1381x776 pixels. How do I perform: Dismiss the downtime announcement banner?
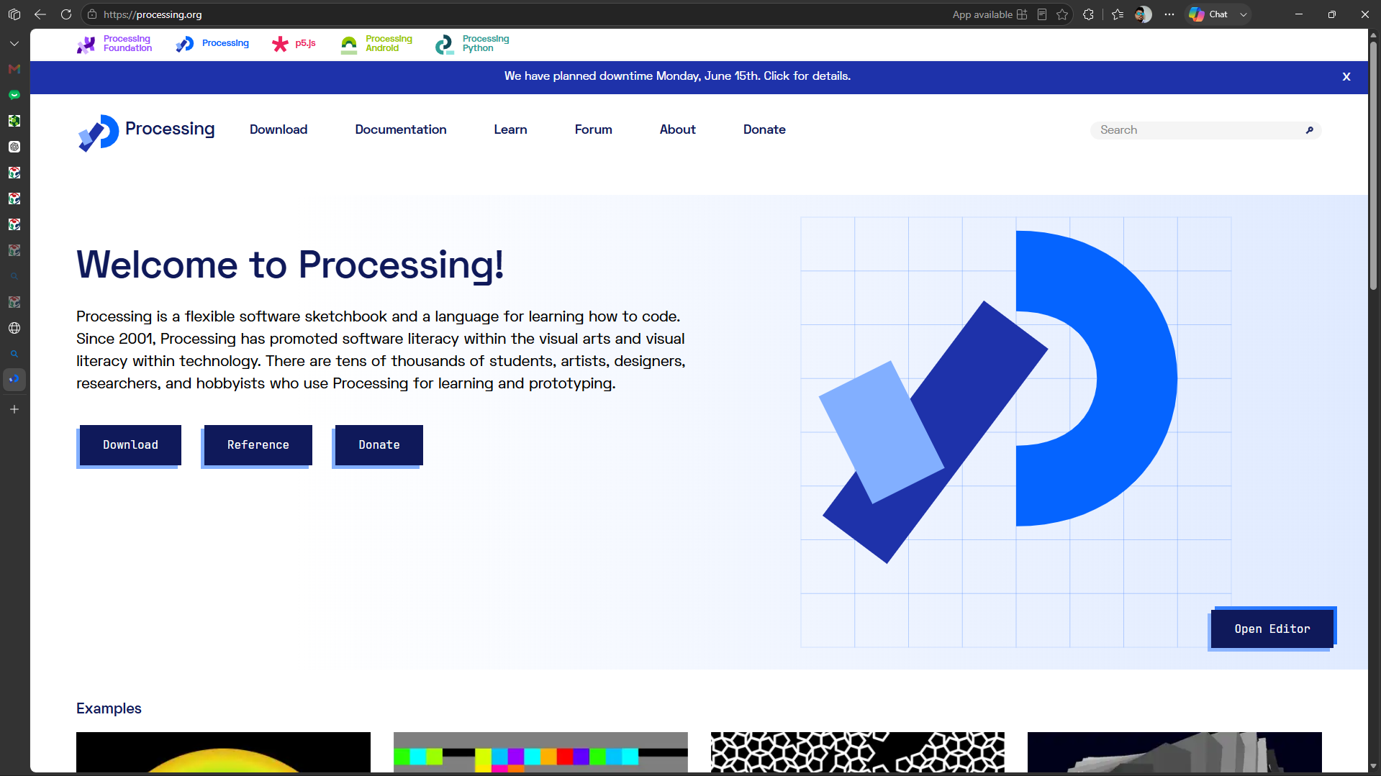click(1346, 77)
